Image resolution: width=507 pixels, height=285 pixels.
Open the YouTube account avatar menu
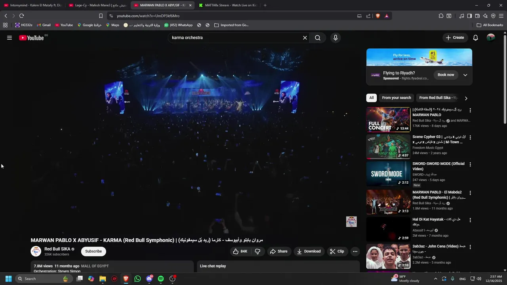(x=491, y=38)
